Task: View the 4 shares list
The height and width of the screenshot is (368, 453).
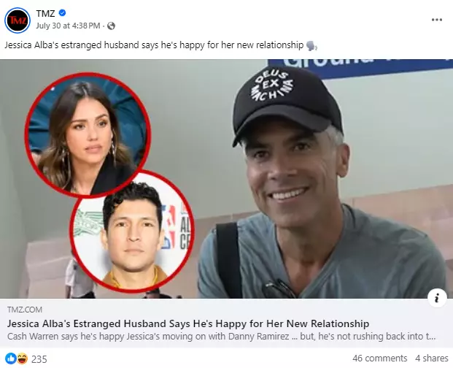Action: point(432,359)
